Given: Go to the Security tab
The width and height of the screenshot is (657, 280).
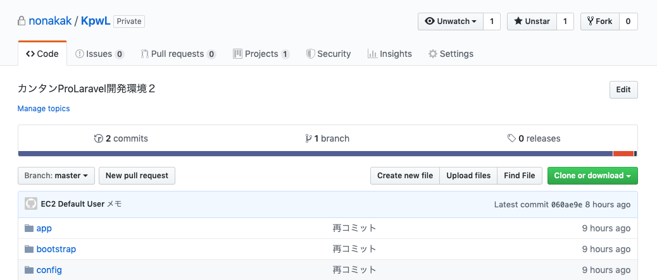Looking at the screenshot, I should [328, 54].
